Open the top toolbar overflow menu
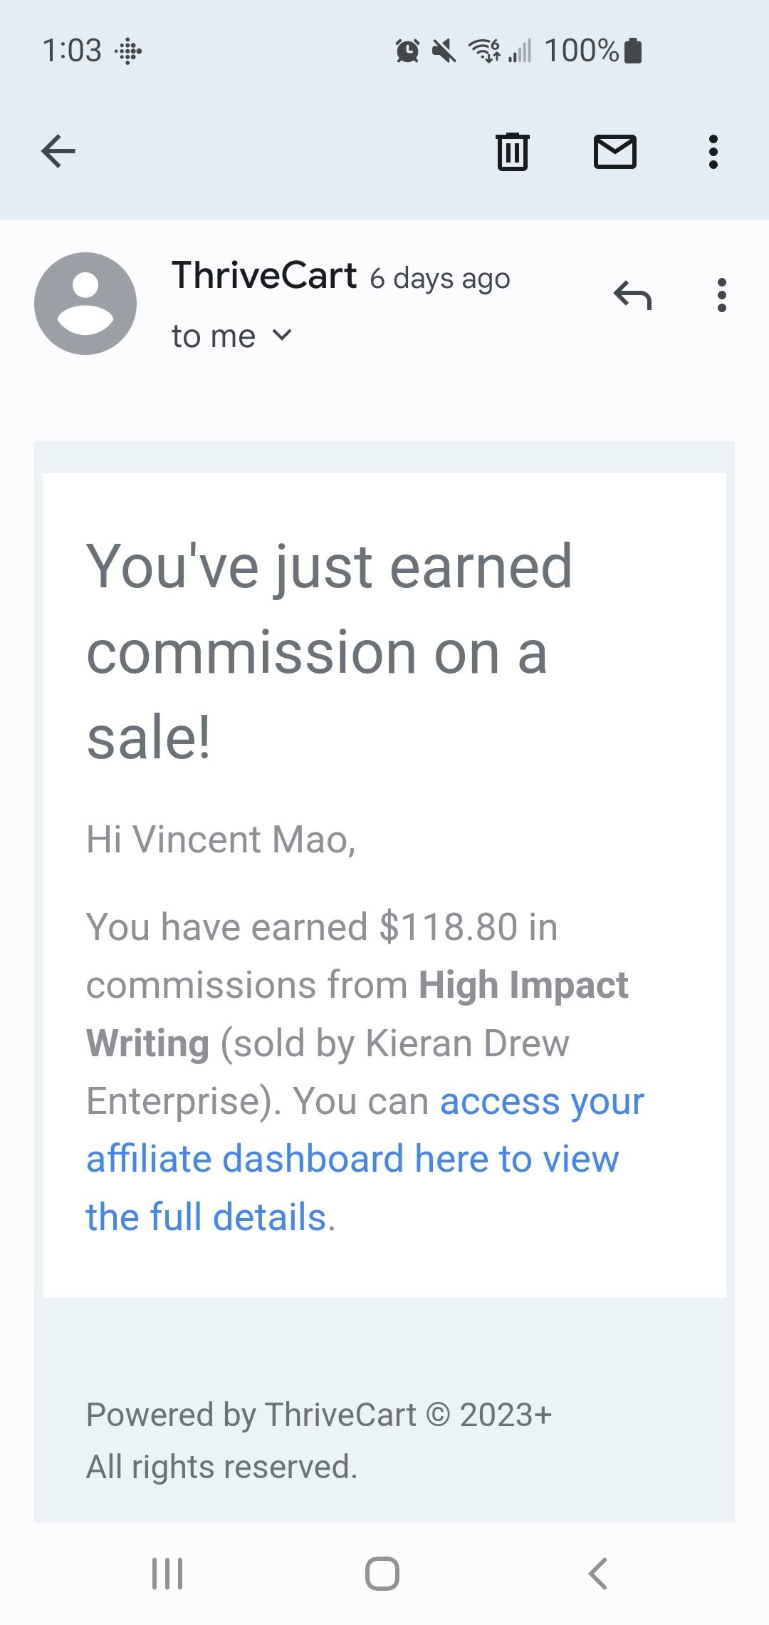The width and height of the screenshot is (769, 1625). [x=713, y=151]
